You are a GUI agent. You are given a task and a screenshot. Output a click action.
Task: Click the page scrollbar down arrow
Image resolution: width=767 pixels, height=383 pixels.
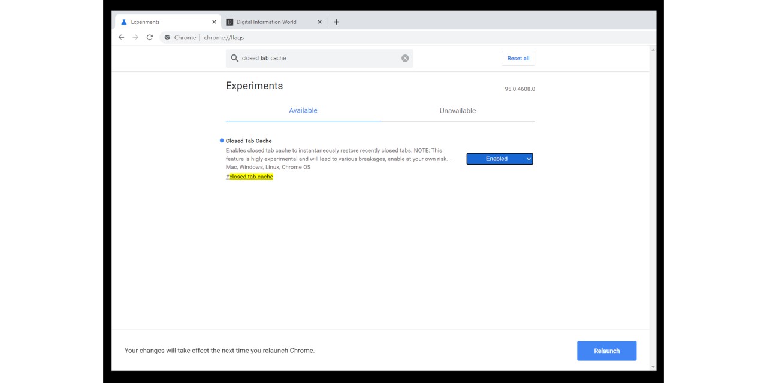653,367
